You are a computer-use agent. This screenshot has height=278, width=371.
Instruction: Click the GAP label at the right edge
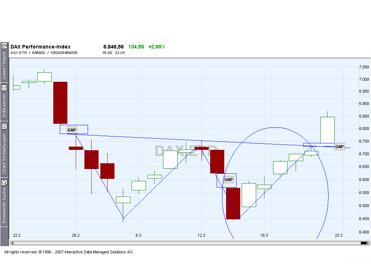pyautogui.click(x=339, y=147)
